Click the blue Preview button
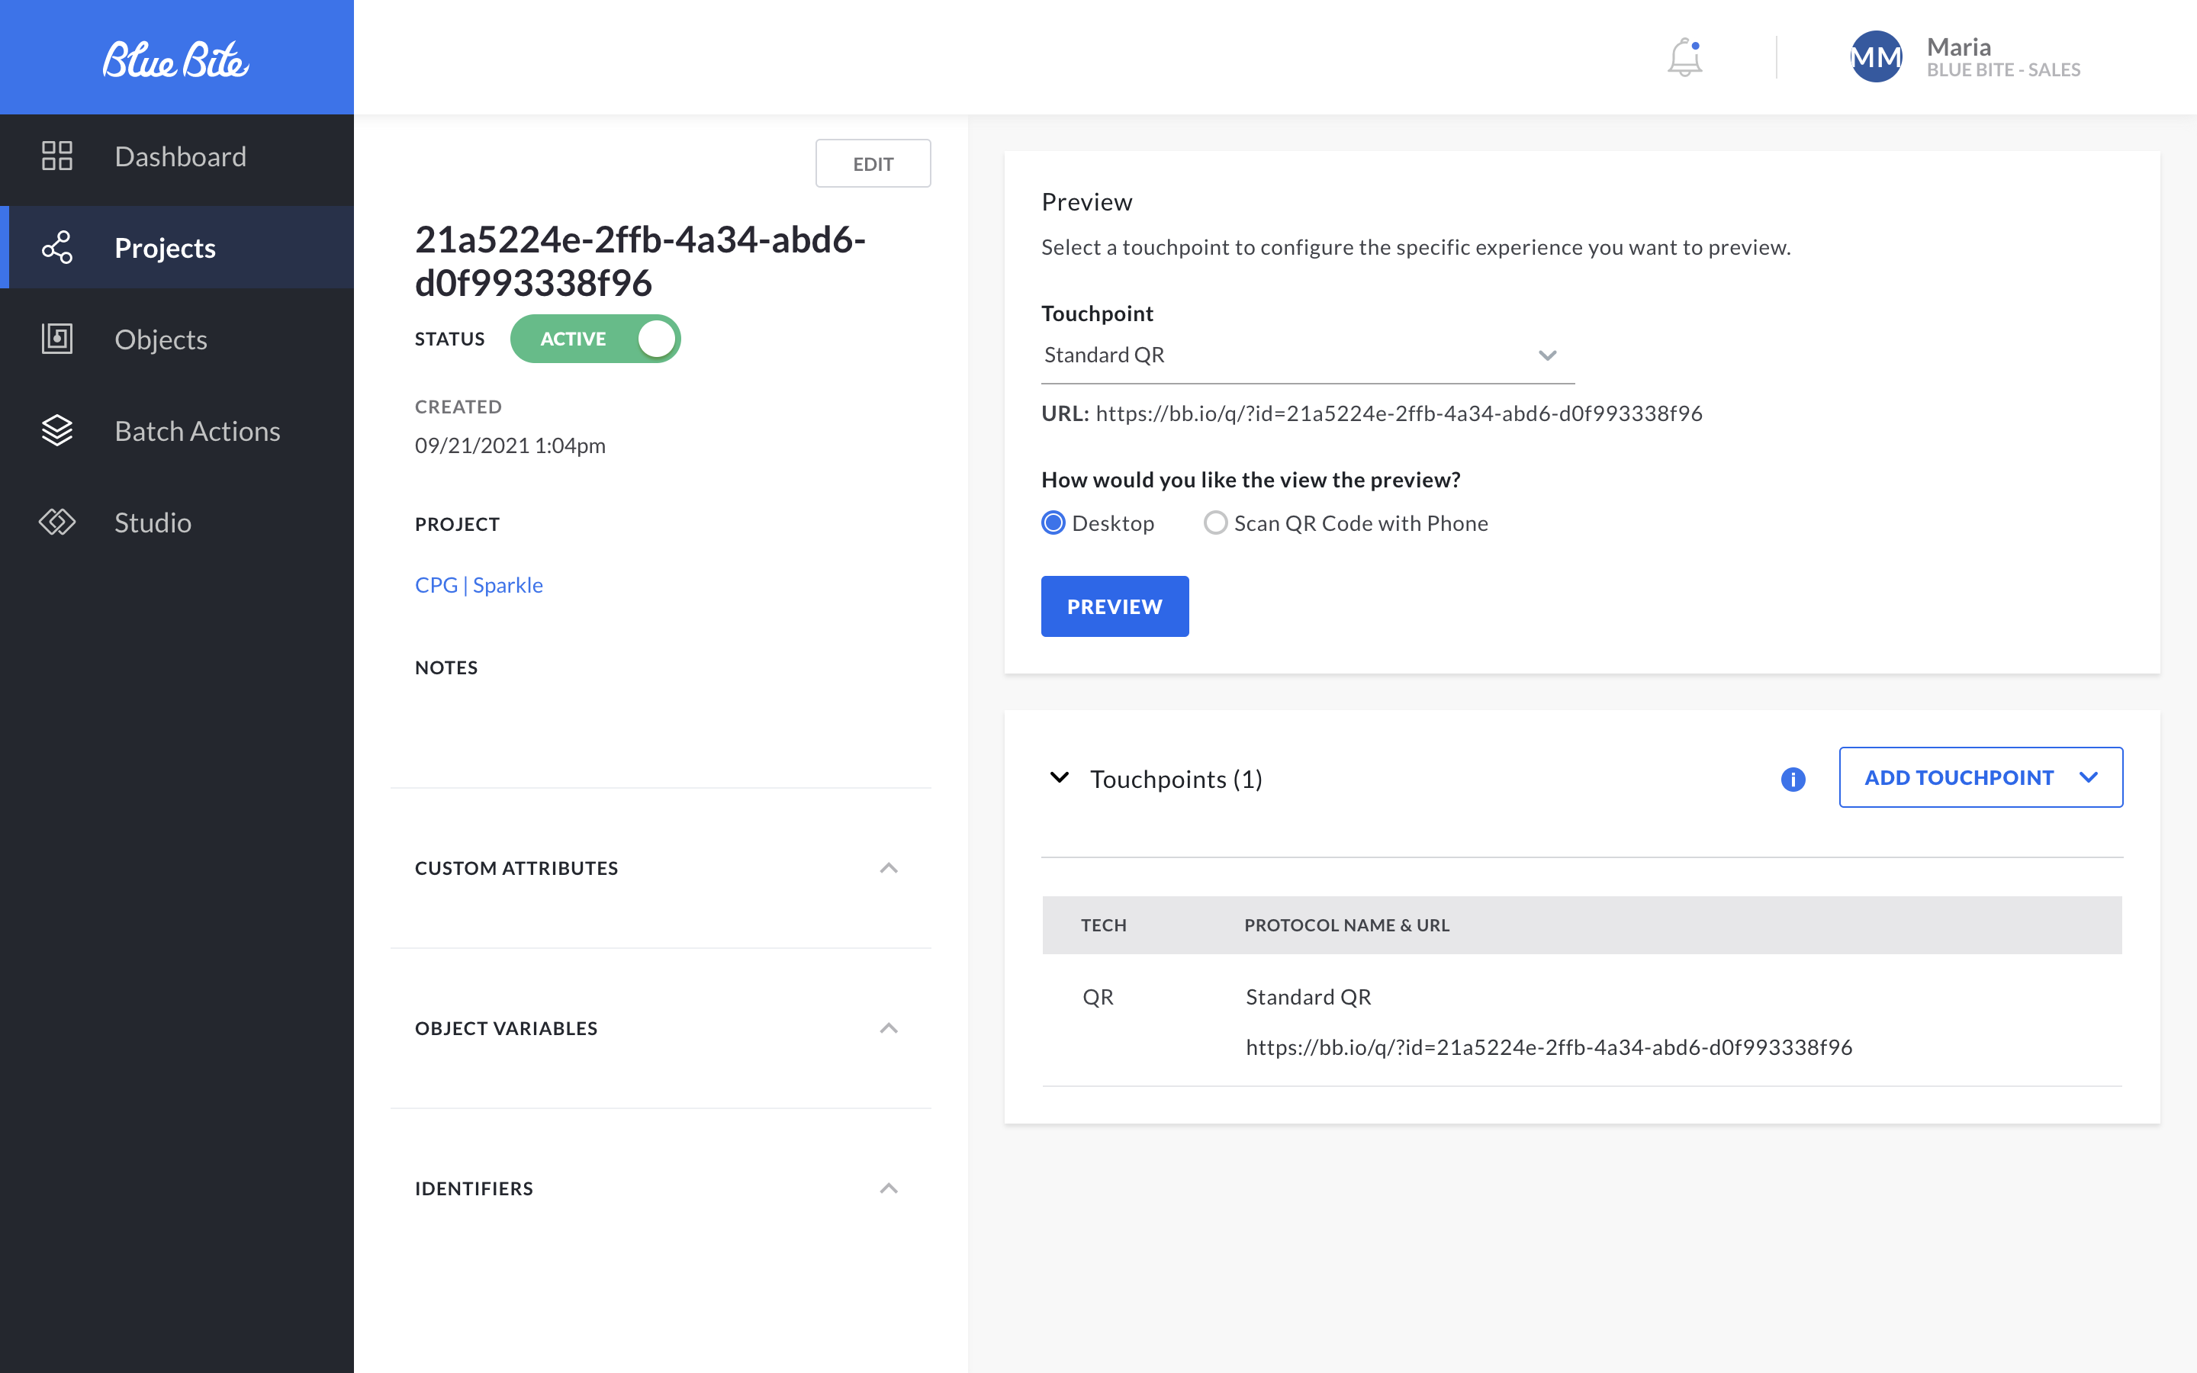 tap(1115, 606)
